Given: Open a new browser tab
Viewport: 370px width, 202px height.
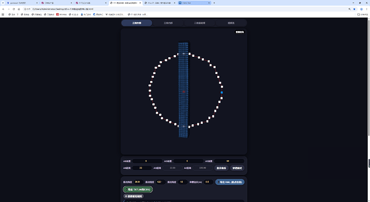Looking at the screenshot, I should (x=214, y=3).
